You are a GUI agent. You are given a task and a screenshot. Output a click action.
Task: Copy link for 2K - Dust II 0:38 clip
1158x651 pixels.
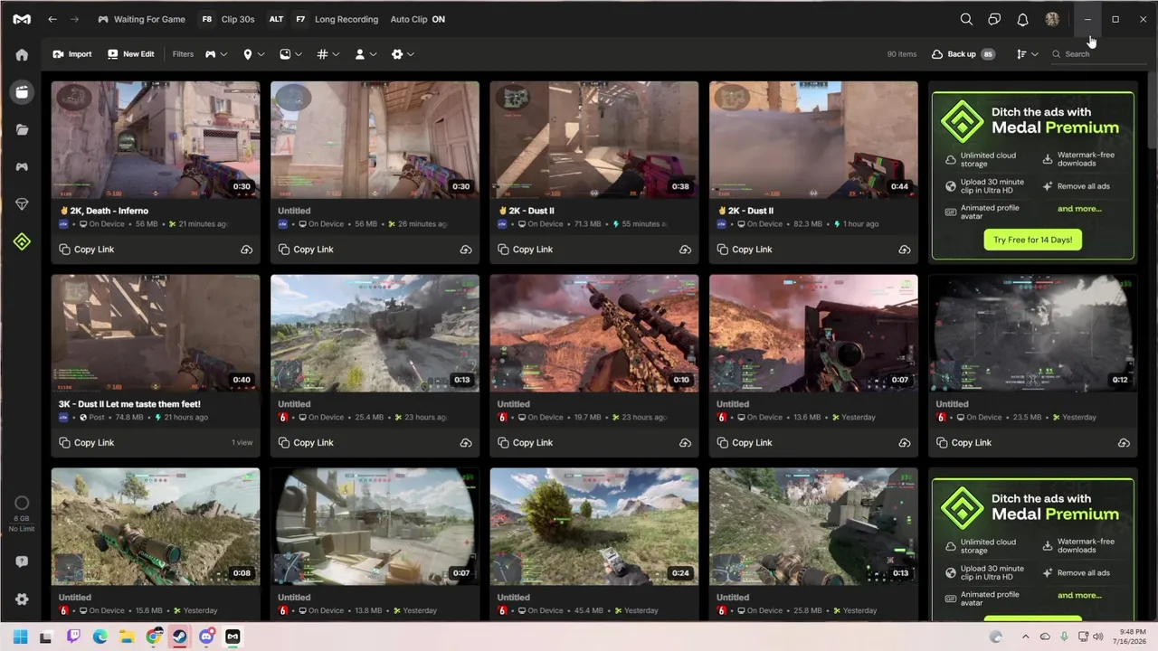pos(526,250)
